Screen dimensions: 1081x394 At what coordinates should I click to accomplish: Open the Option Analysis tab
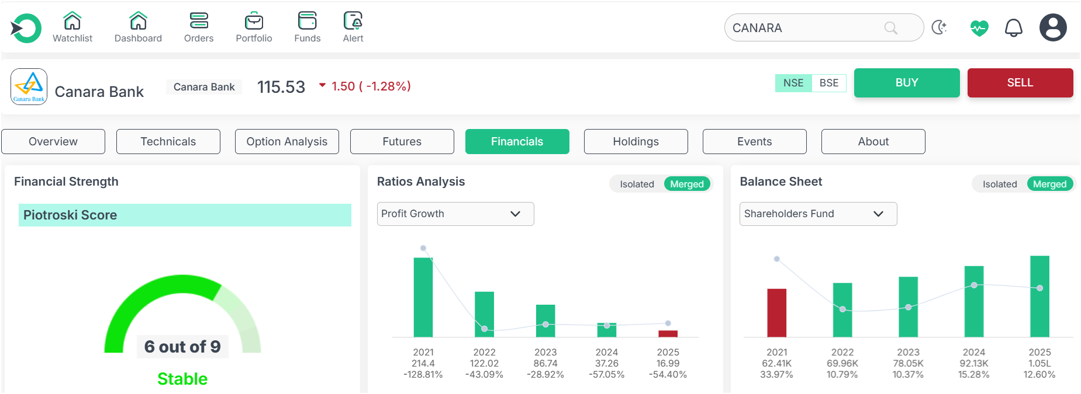pos(287,142)
